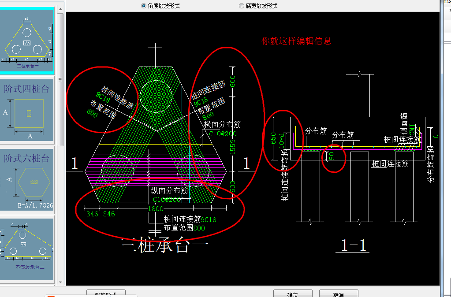This screenshot has width=451, height=297.
Task: Click the thumbnail list scrollbar thumb
Action: pyautogui.click(x=60, y=80)
